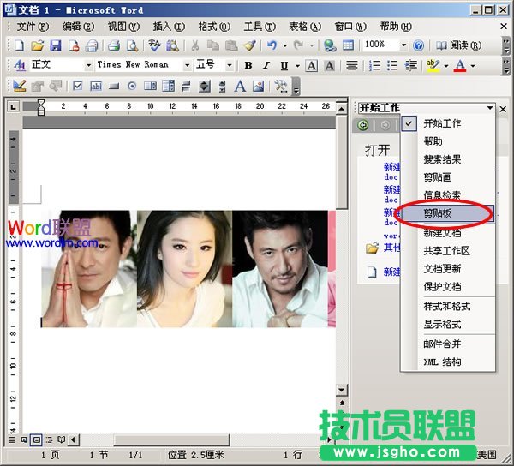Click the Undo arrow icon

tap(272, 45)
